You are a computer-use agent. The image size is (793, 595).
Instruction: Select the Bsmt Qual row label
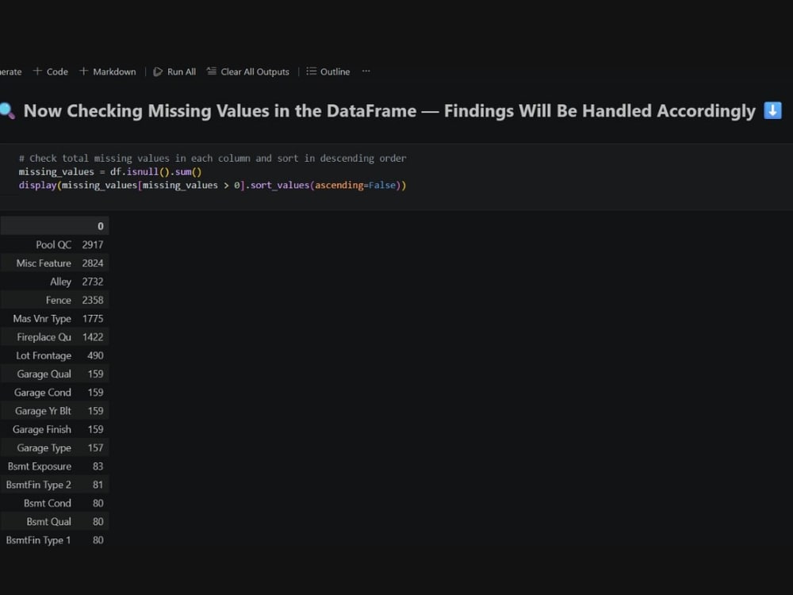pyautogui.click(x=49, y=522)
